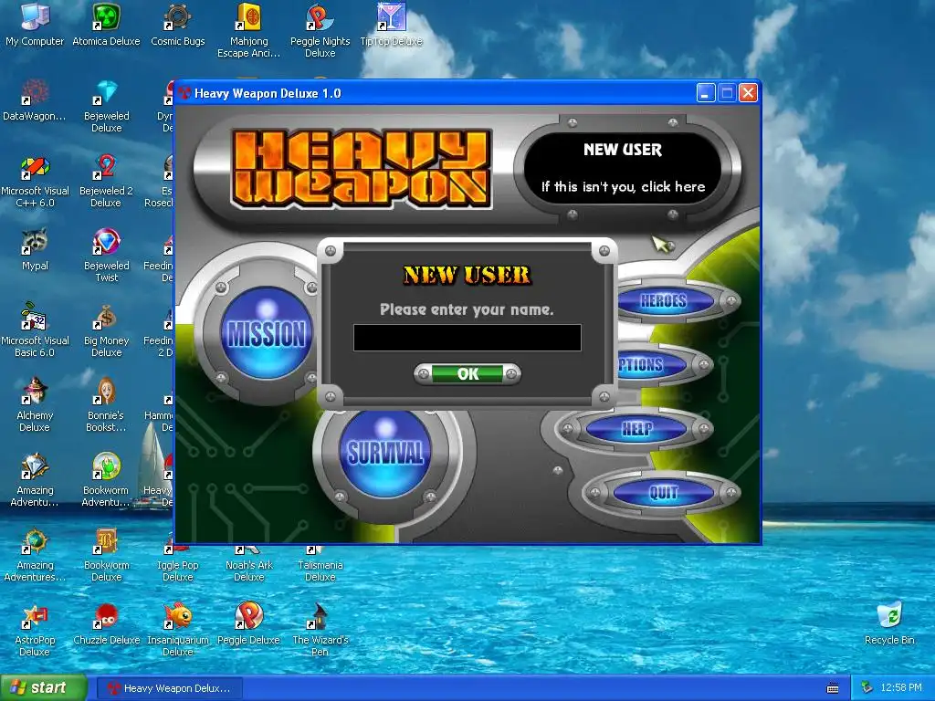Viewport: 935px width, 701px height.
Task: Minimize the Heavy Weapon Deluxe window
Action: click(x=706, y=93)
